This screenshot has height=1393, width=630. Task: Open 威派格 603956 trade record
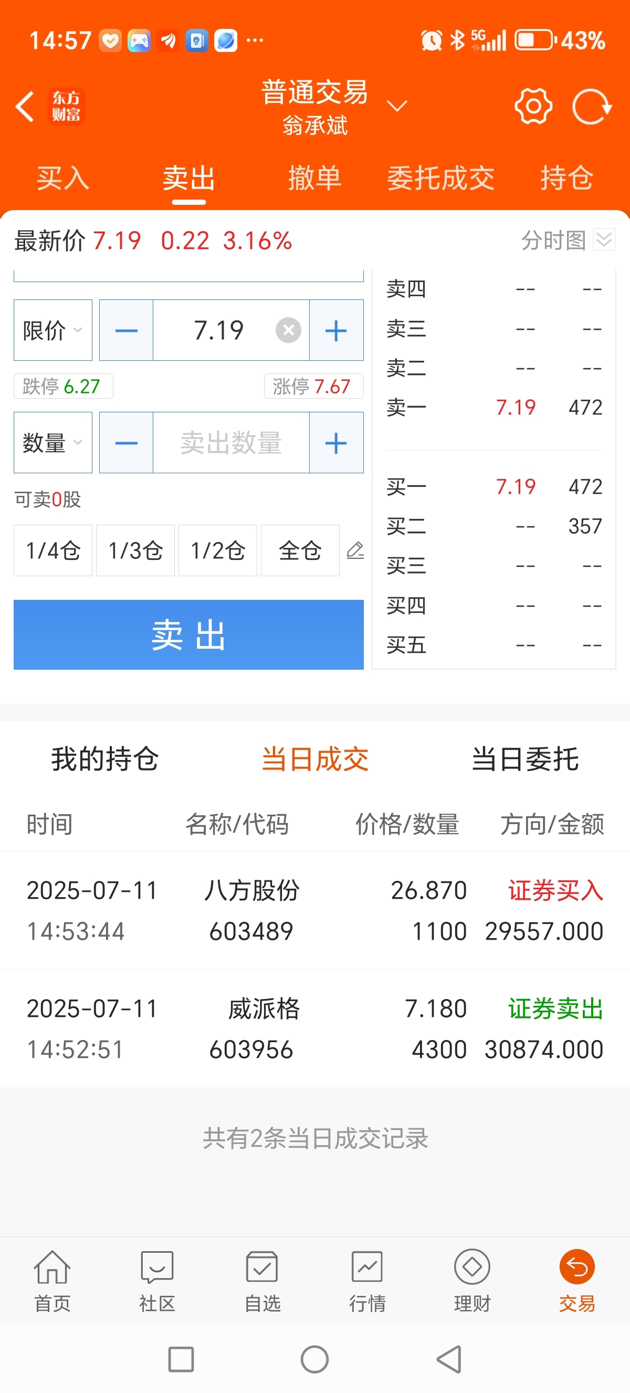(315, 1028)
